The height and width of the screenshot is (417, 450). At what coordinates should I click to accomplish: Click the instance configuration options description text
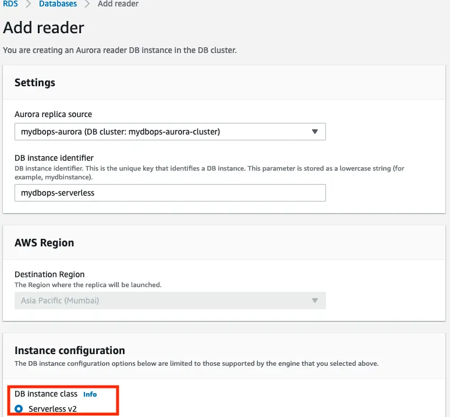coord(196,363)
